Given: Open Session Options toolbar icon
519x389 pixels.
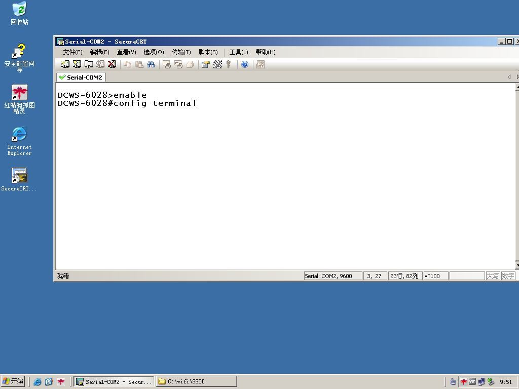Looking at the screenshot, I should click(206, 64).
